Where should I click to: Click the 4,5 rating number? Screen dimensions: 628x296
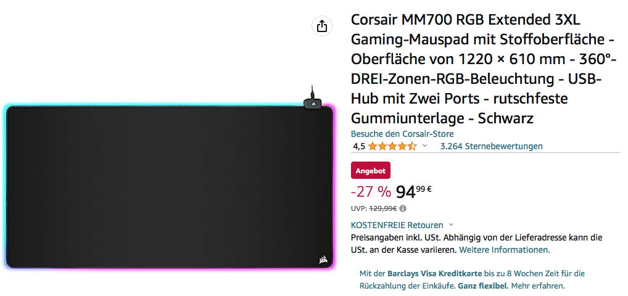[x=359, y=147]
